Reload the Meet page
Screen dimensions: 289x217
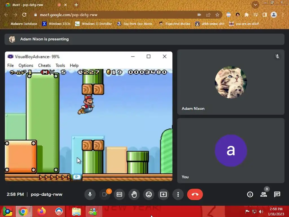pyautogui.click(x=24, y=15)
